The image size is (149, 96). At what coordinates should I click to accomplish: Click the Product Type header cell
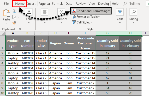pyautogui.click(x=13, y=43)
